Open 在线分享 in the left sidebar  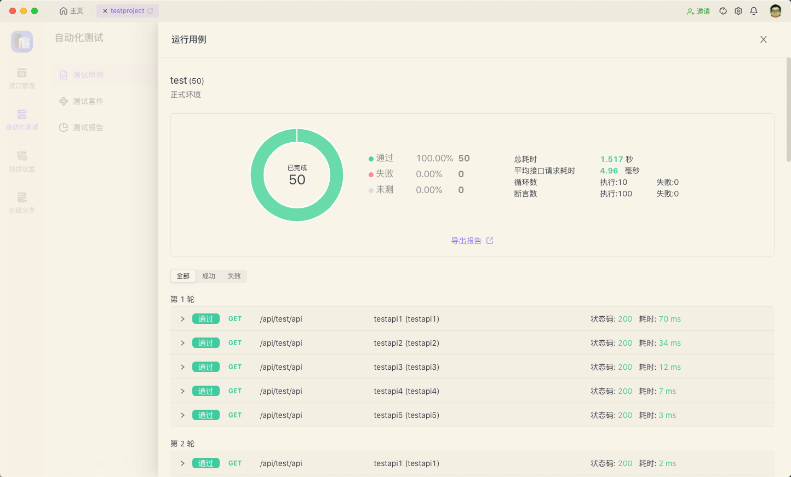point(22,203)
